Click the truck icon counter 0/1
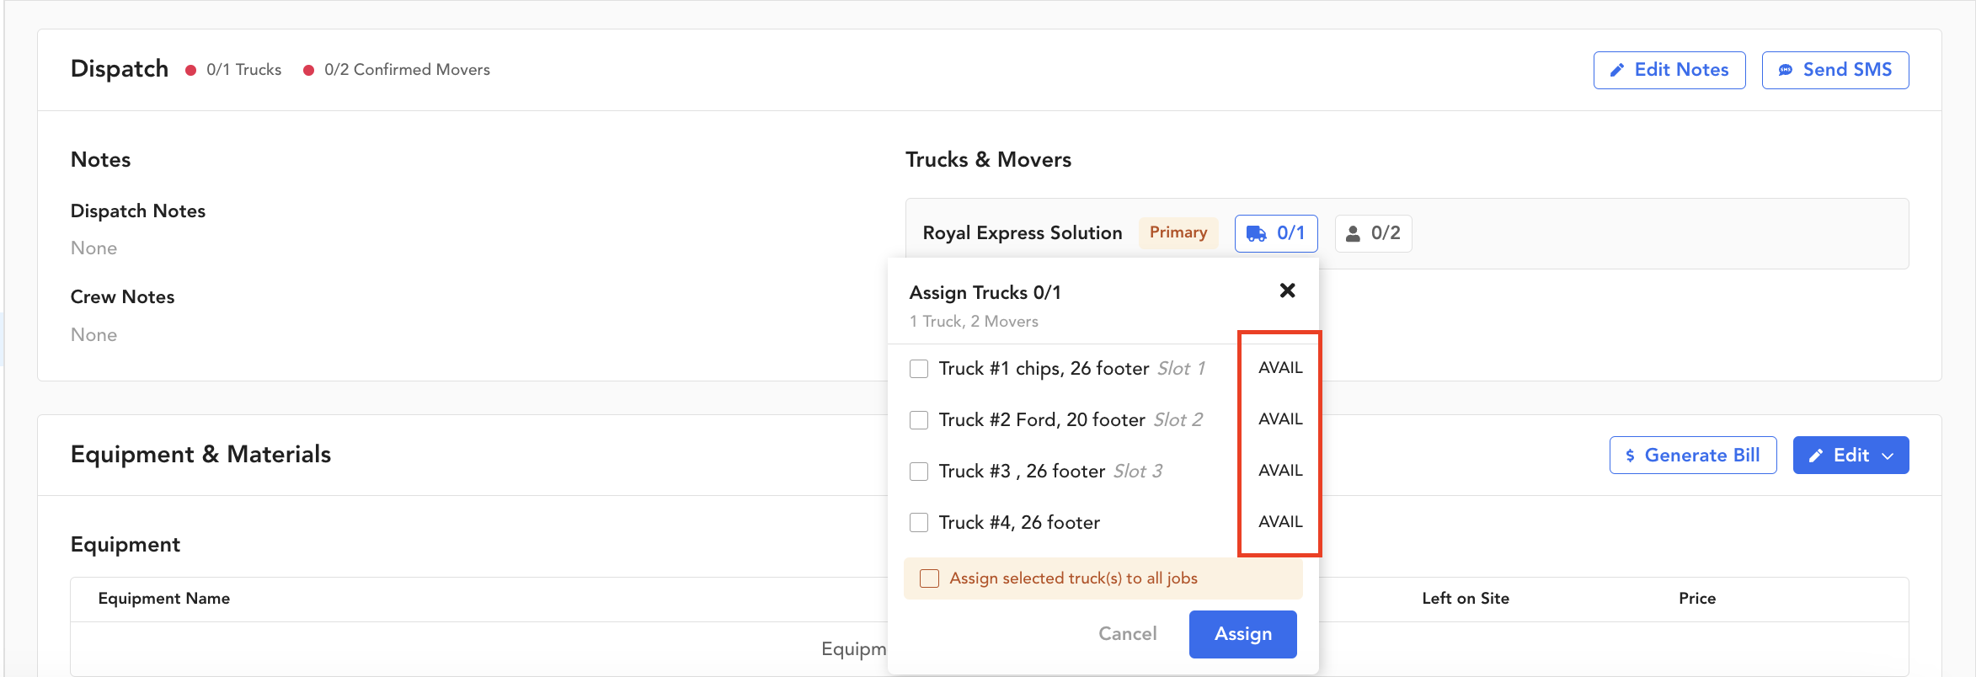This screenshot has height=677, width=1976. click(x=1275, y=233)
